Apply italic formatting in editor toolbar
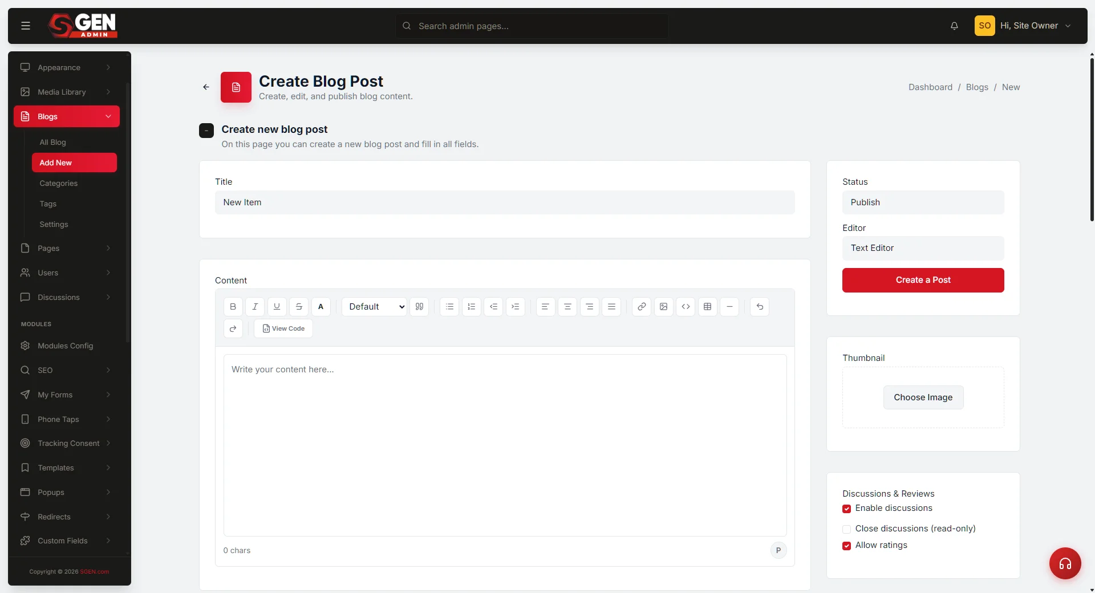The height and width of the screenshot is (593, 1095). pos(255,307)
